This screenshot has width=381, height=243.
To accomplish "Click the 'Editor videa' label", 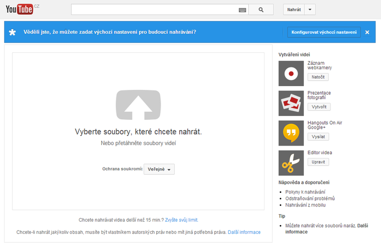I will pos(320,153).
